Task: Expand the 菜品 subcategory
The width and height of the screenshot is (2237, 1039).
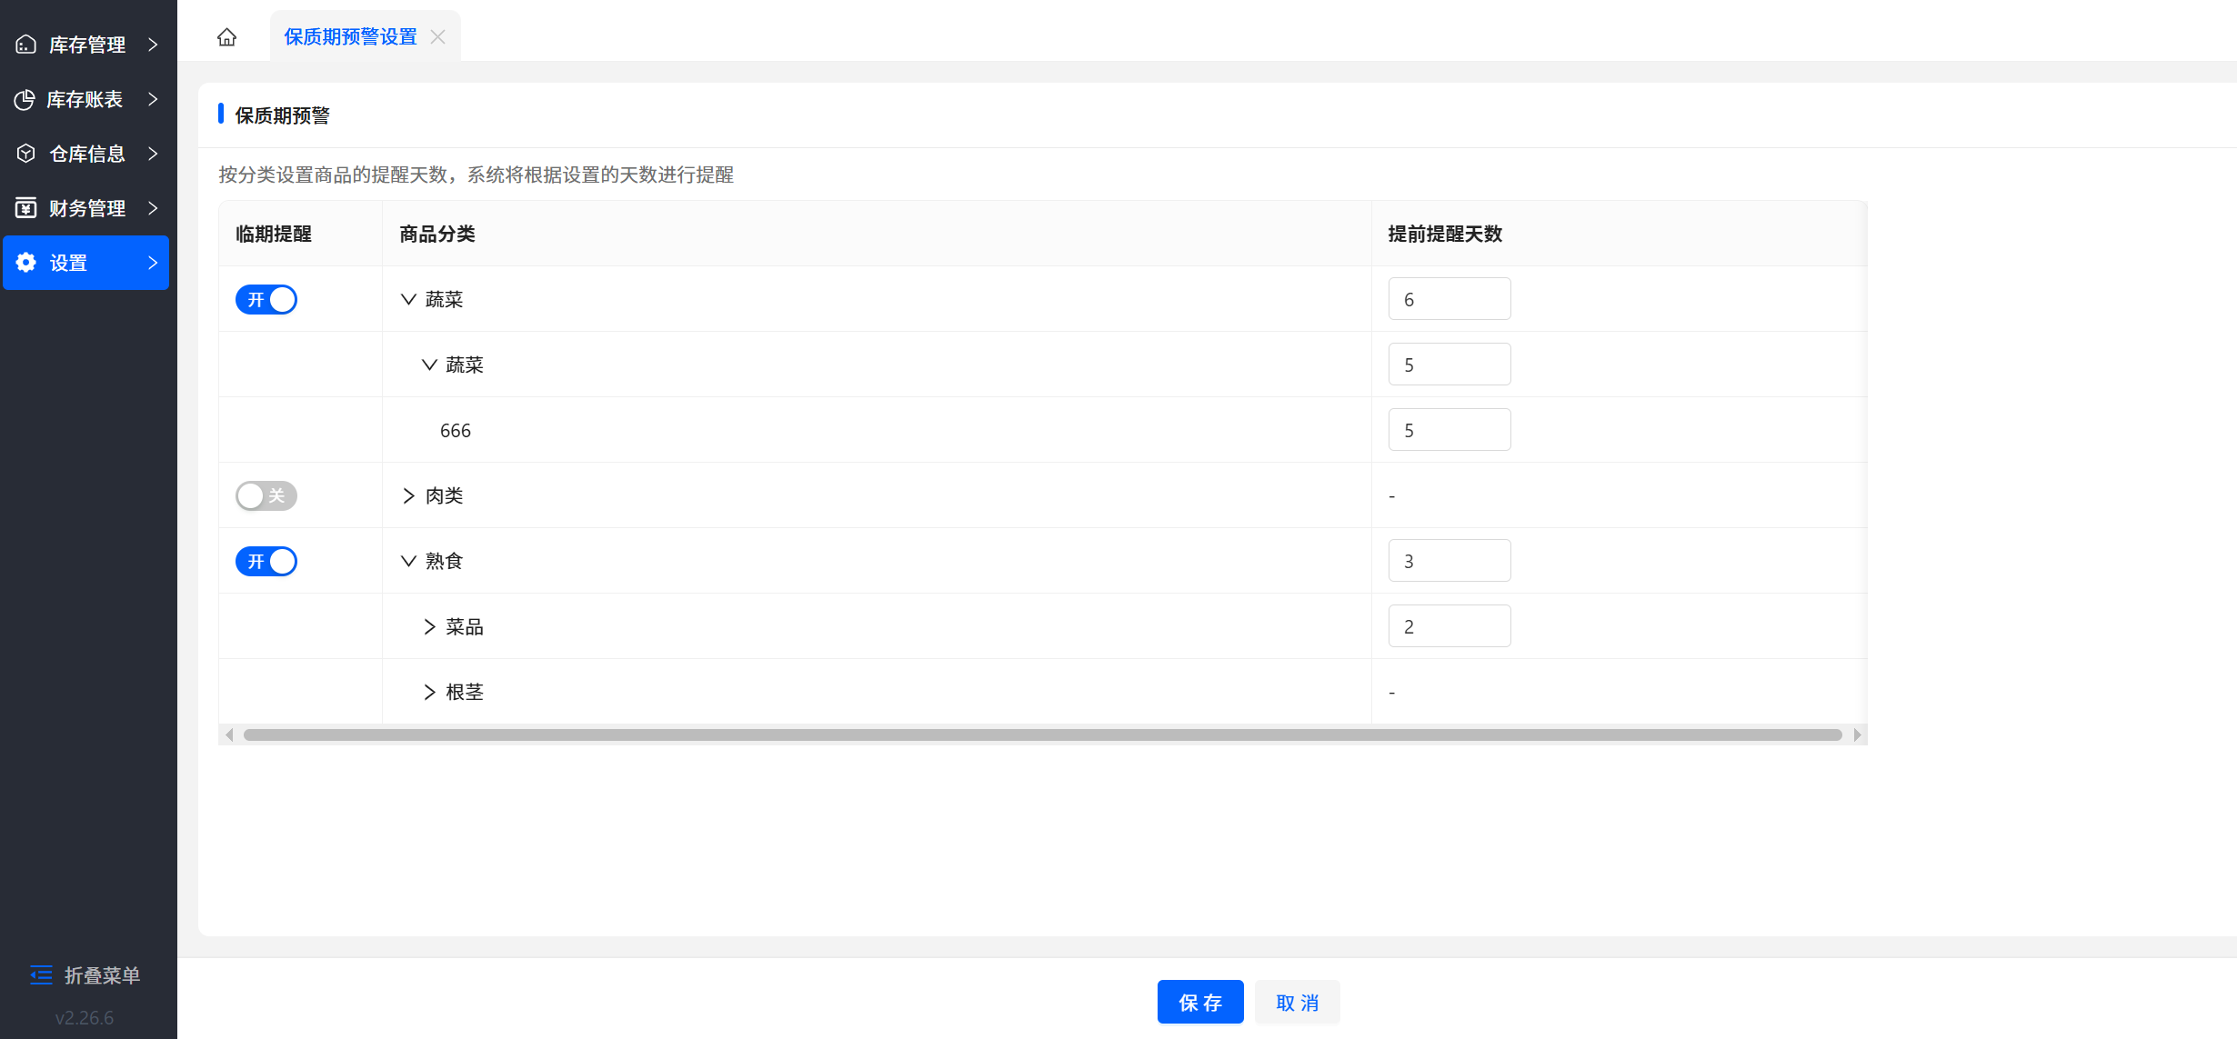Action: 429,626
